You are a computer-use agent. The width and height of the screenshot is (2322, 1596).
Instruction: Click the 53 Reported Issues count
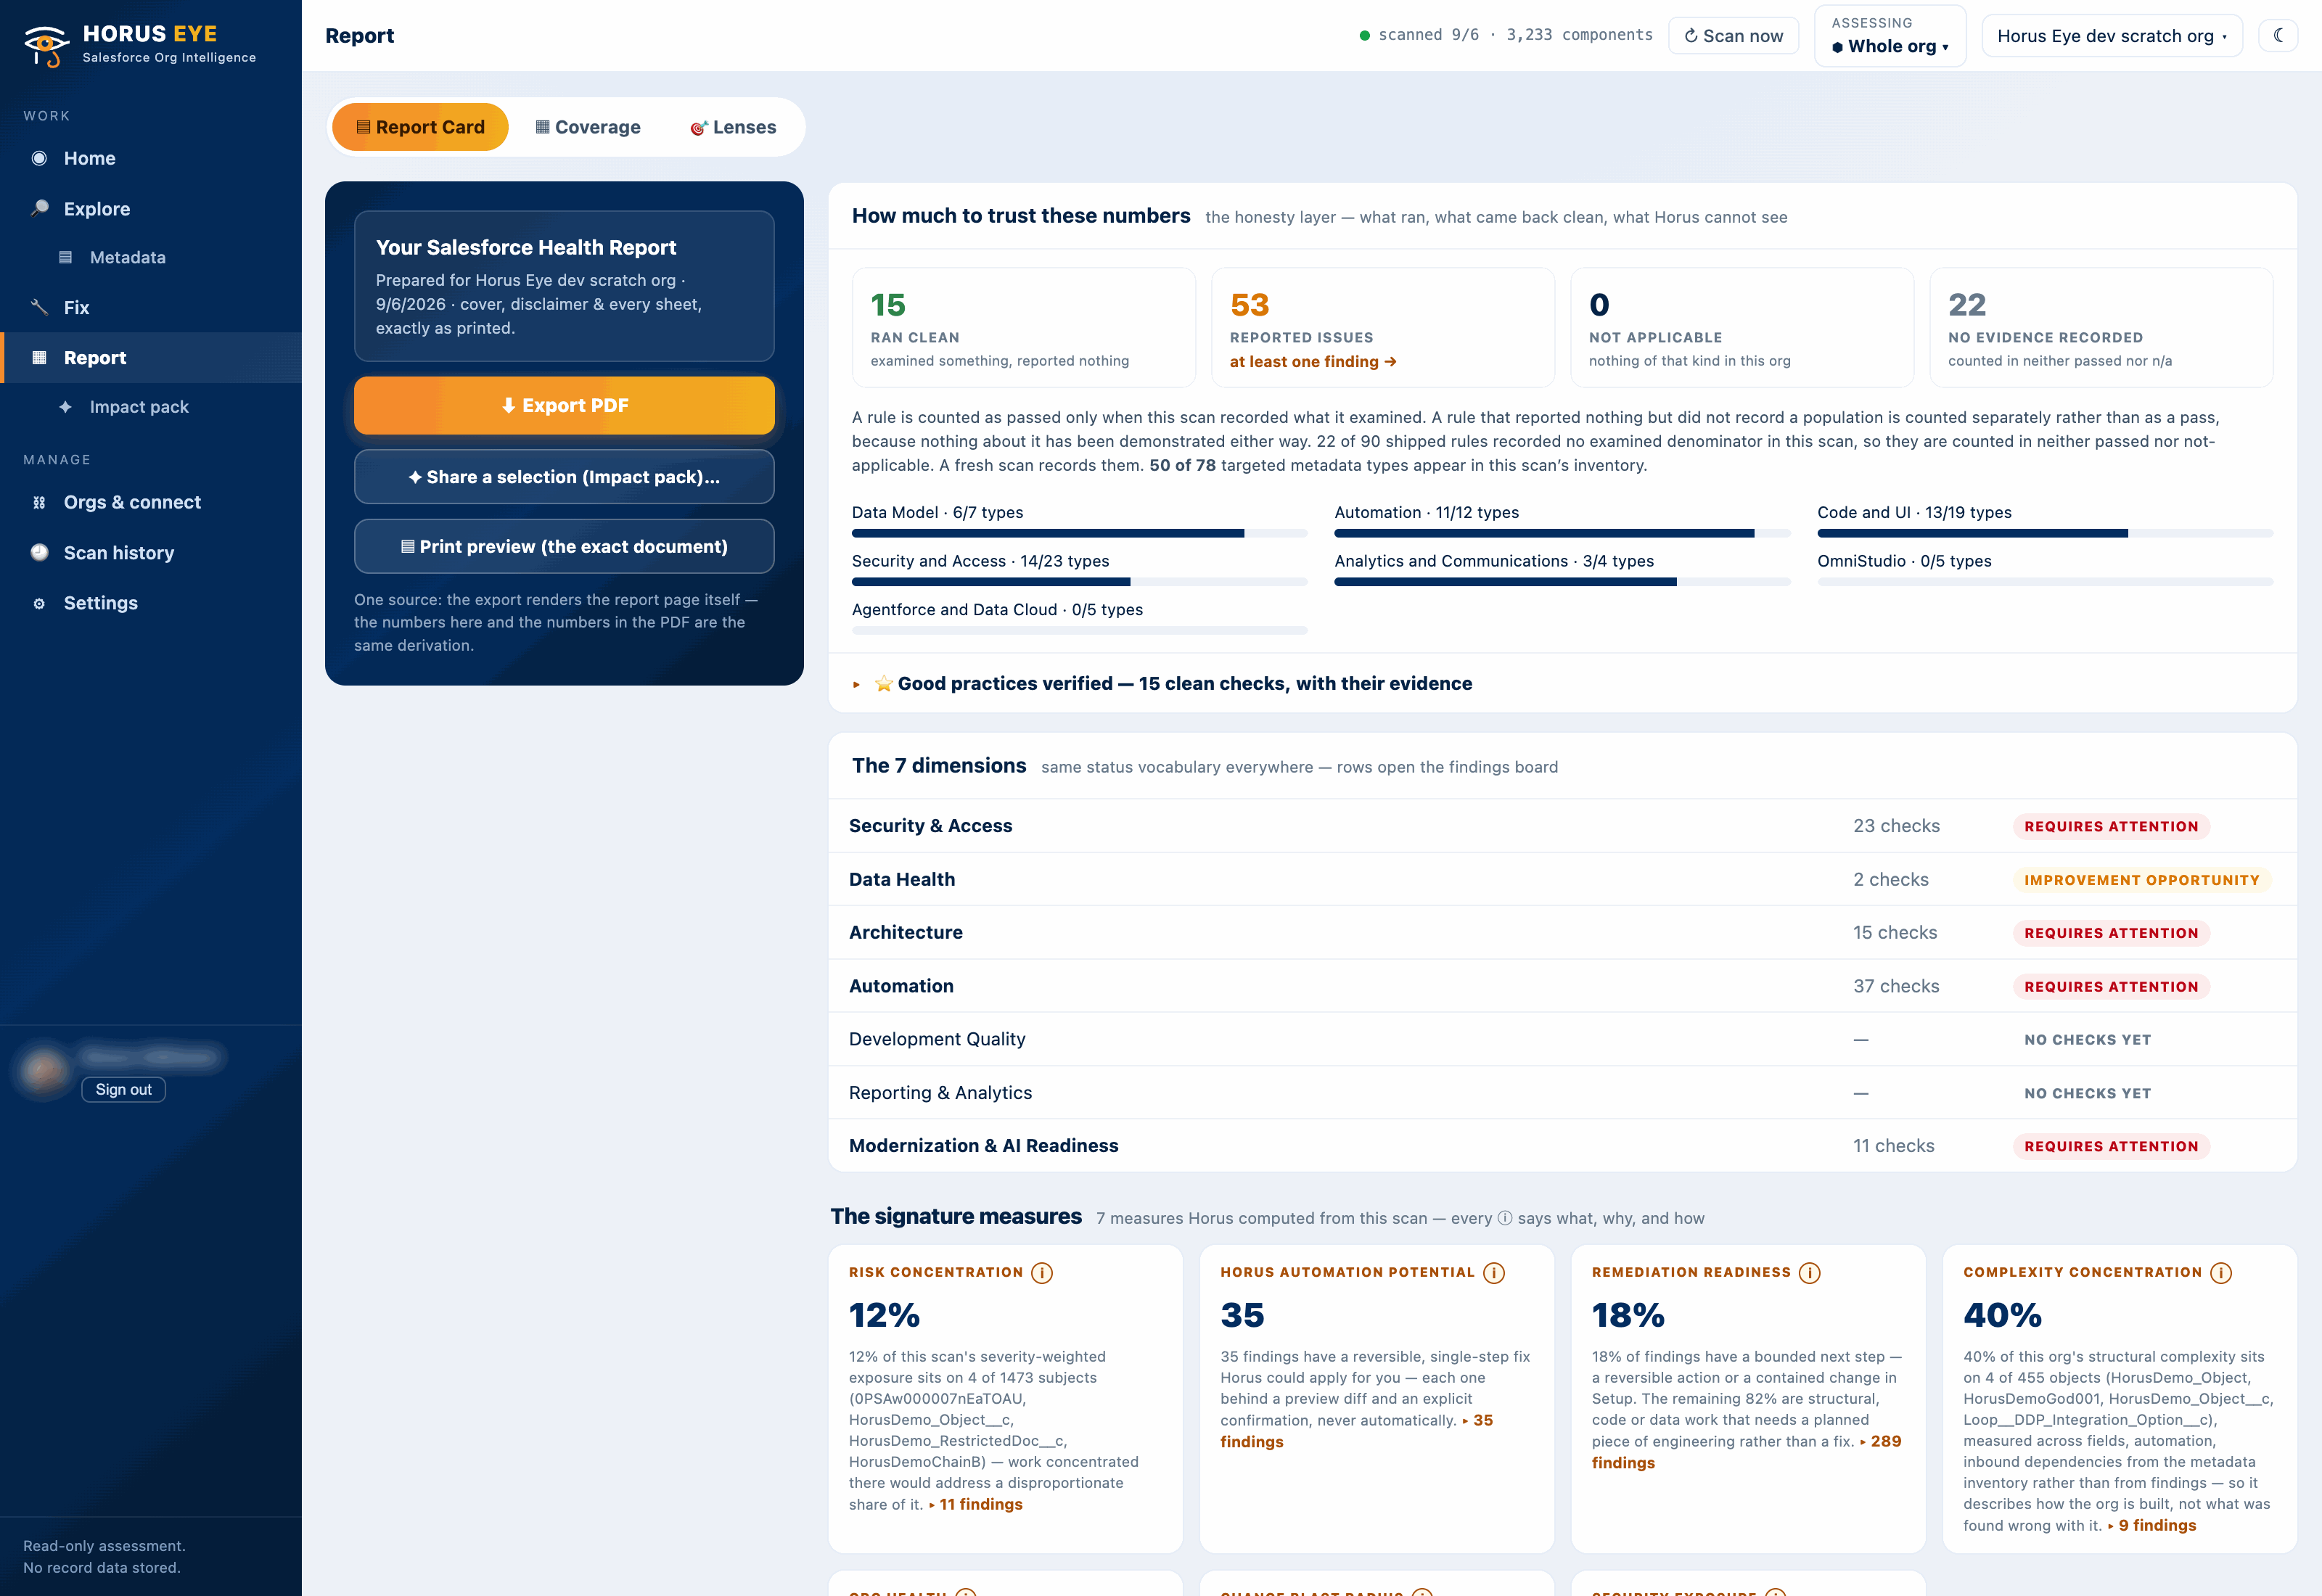(x=1249, y=304)
